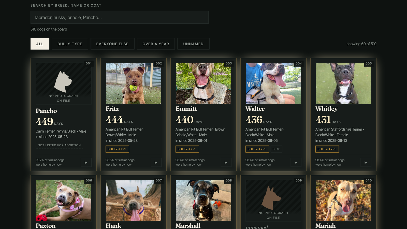Viewport: 407px width, 229px height.
Task: Open Whitley's photo thumbnail
Action: [x=343, y=83]
